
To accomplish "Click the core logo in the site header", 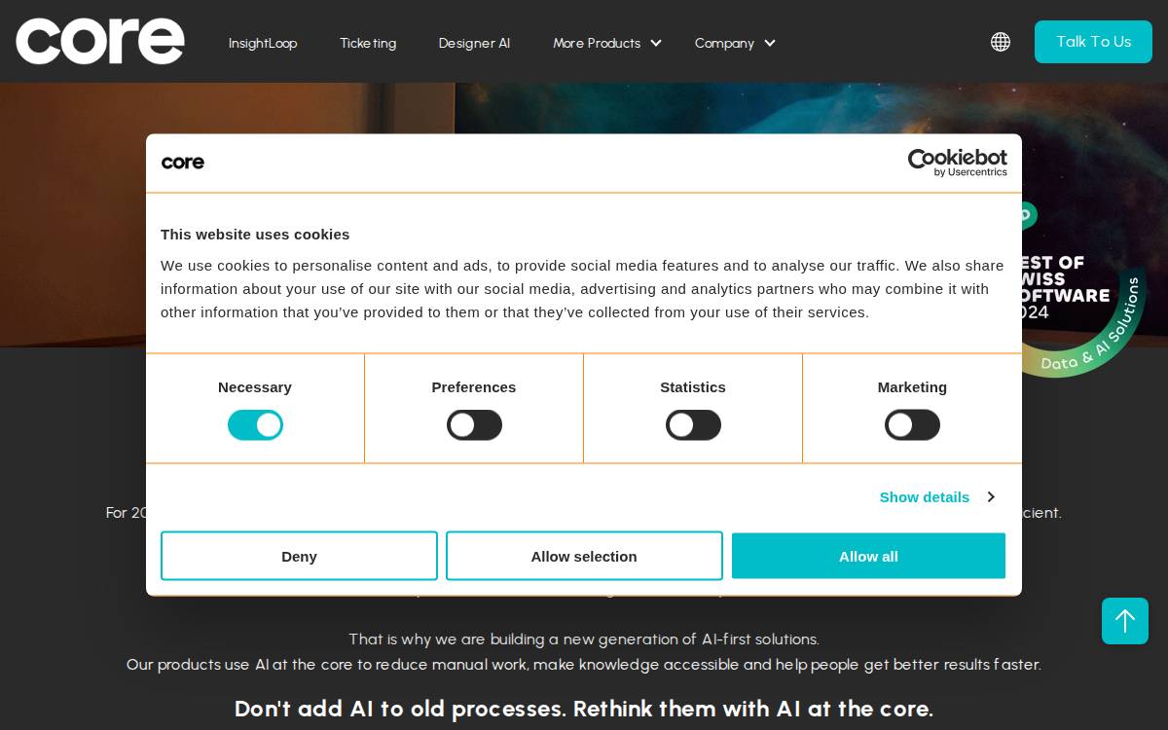I will click(100, 41).
